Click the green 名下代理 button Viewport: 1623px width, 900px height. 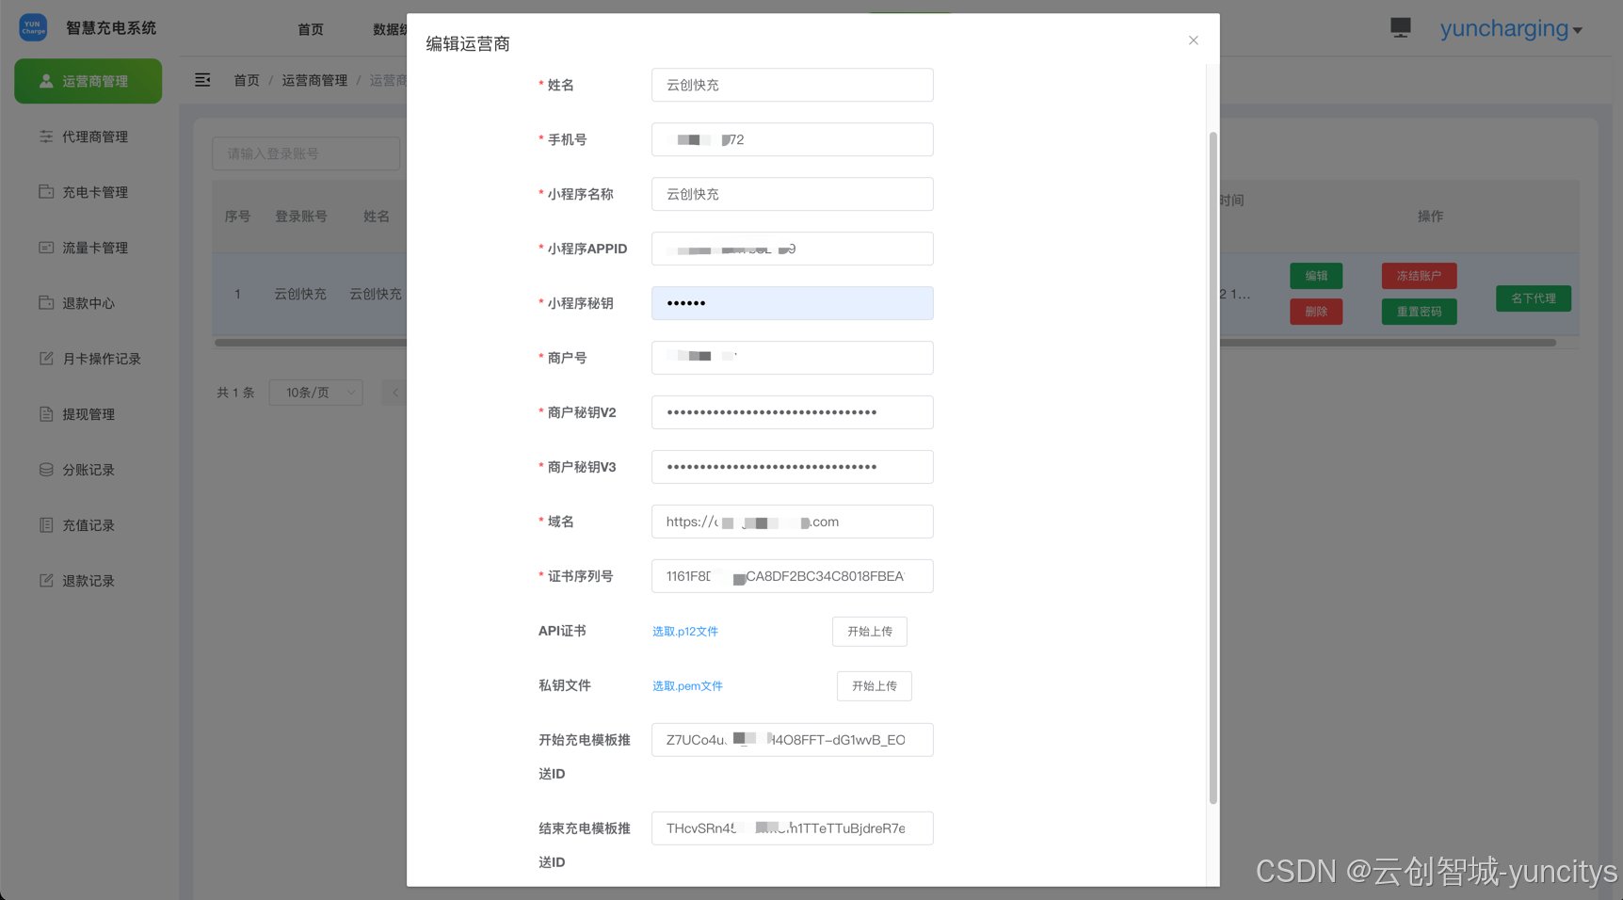(x=1534, y=298)
